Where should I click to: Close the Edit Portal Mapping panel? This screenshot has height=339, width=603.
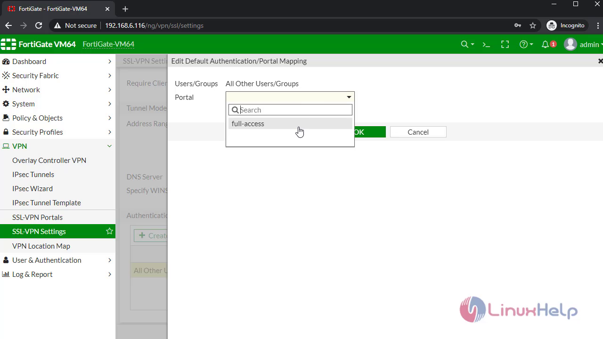tap(600, 61)
